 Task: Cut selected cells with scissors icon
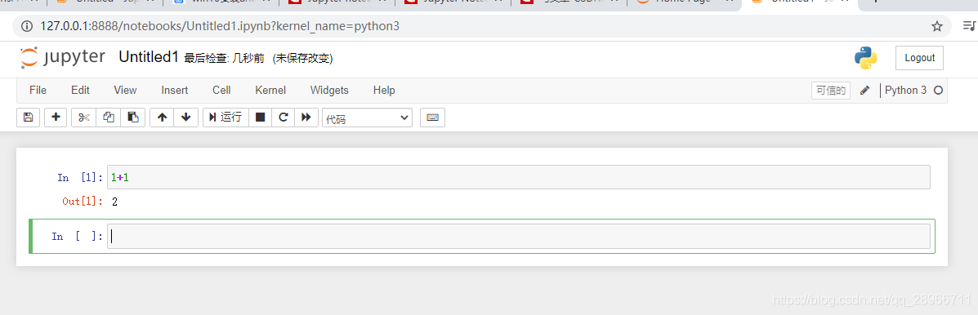(84, 117)
